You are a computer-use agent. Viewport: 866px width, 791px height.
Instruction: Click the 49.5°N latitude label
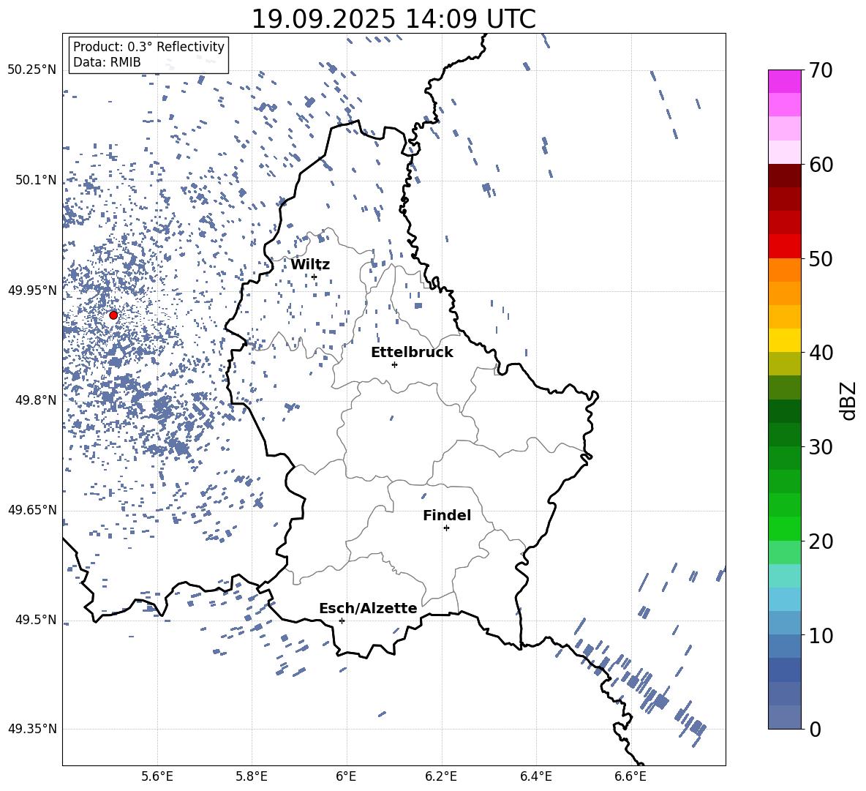pos(35,619)
